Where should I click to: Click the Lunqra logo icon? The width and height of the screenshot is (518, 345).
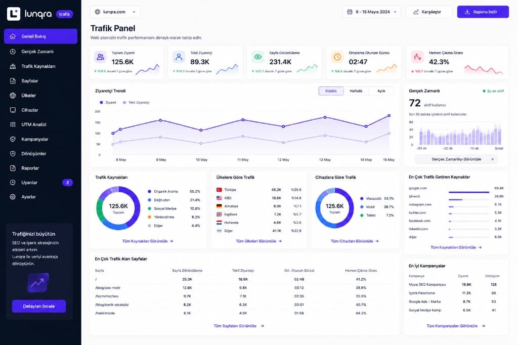14,14
